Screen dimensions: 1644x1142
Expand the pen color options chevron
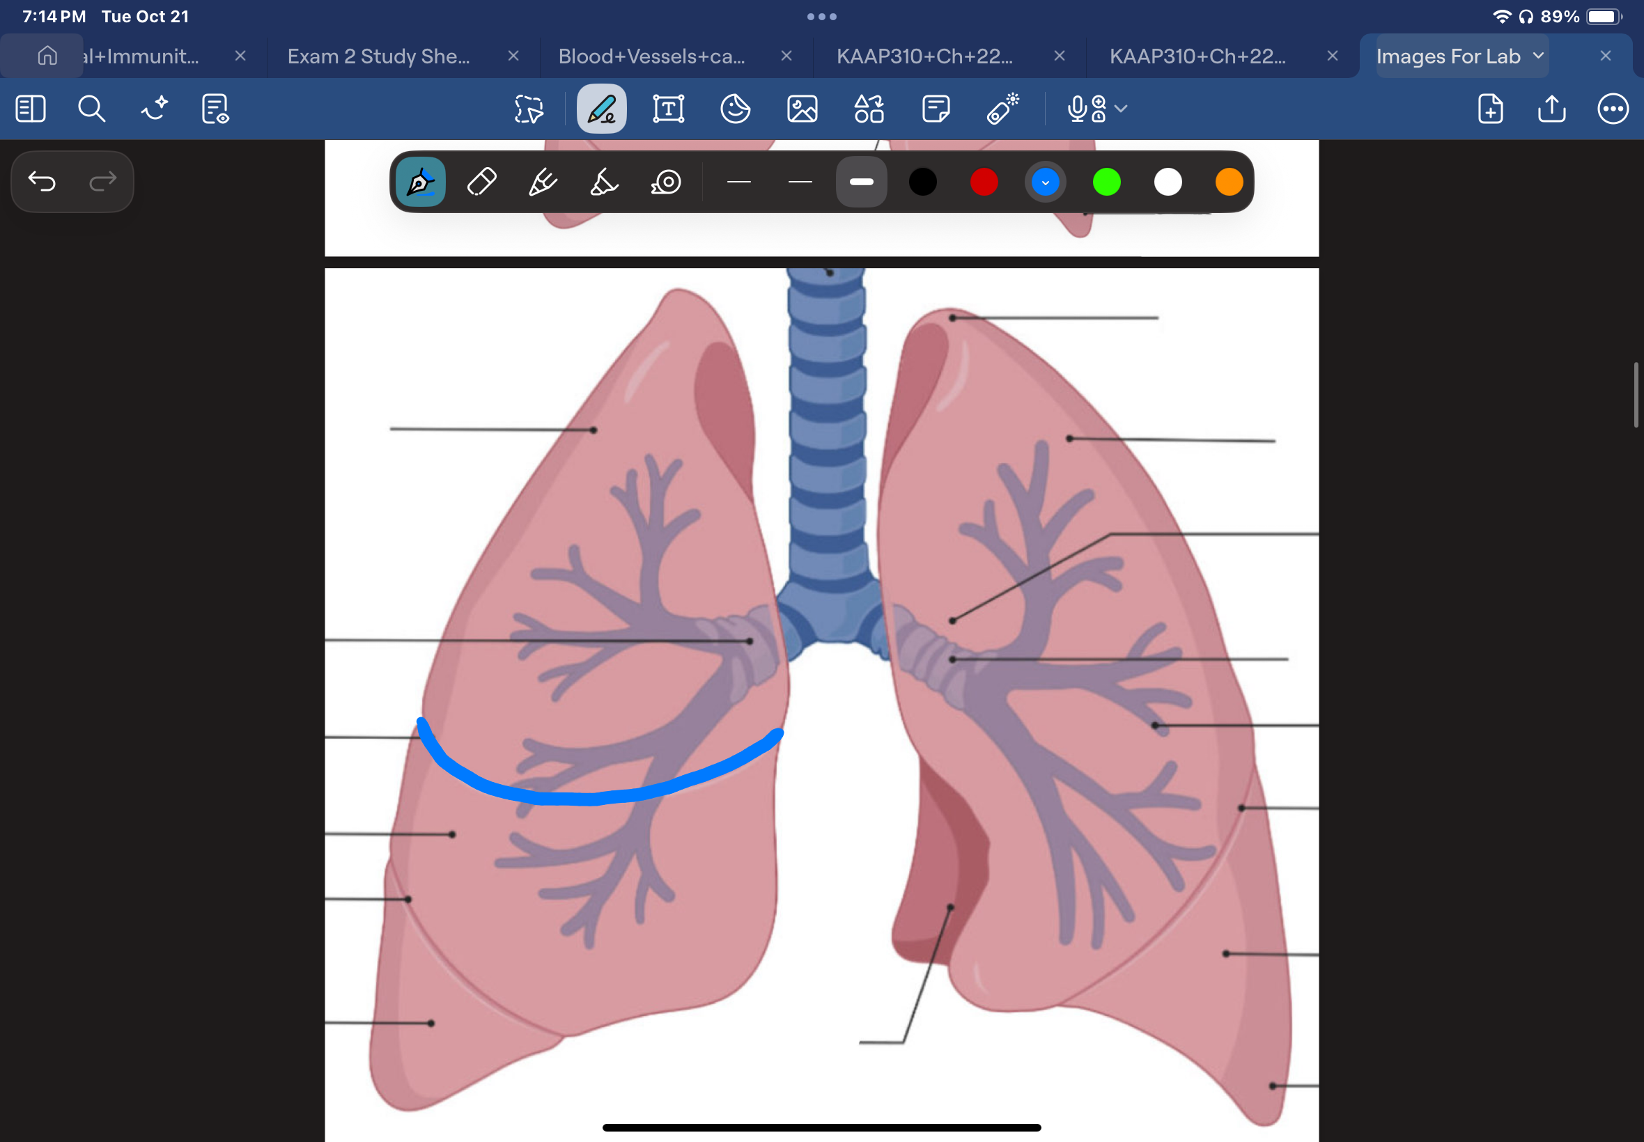coord(1044,182)
